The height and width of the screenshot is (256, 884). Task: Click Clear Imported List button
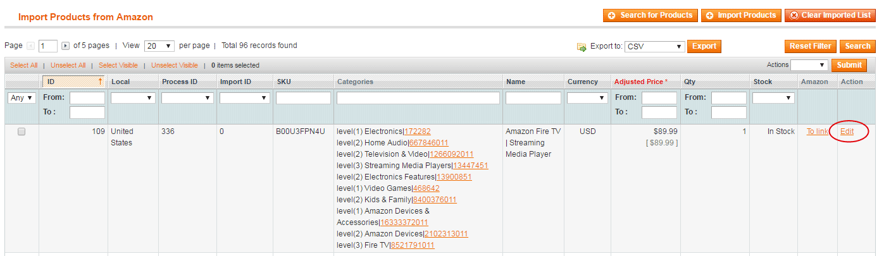point(830,15)
